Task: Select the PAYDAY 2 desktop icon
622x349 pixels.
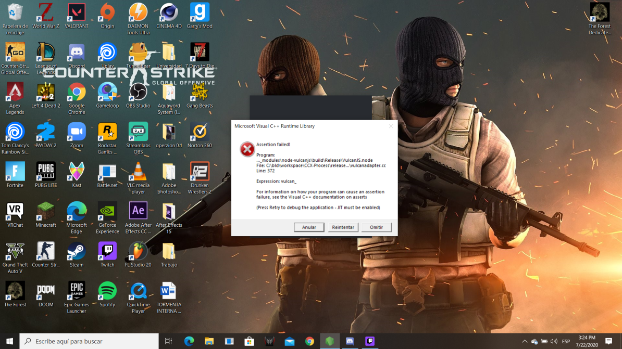Action: coord(46,135)
